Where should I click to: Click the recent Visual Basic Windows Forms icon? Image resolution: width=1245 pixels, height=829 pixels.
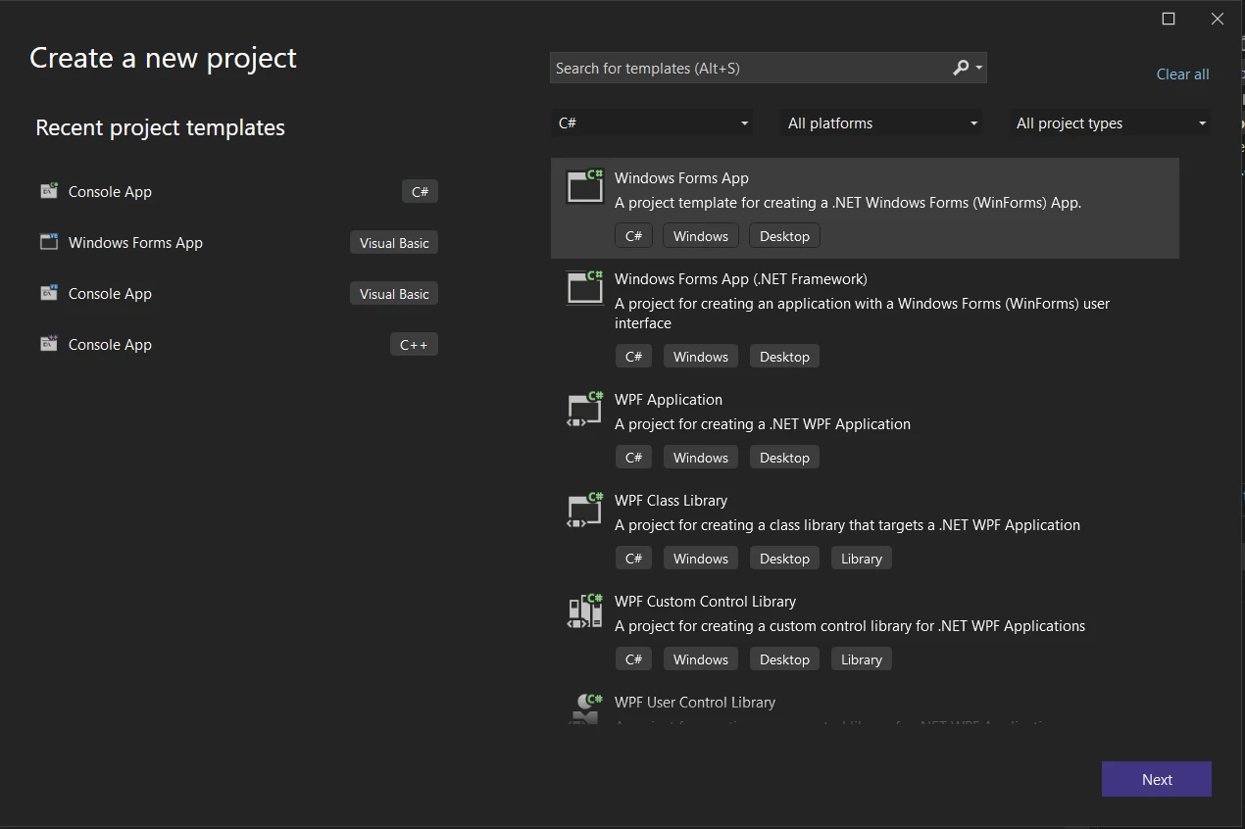pos(49,242)
